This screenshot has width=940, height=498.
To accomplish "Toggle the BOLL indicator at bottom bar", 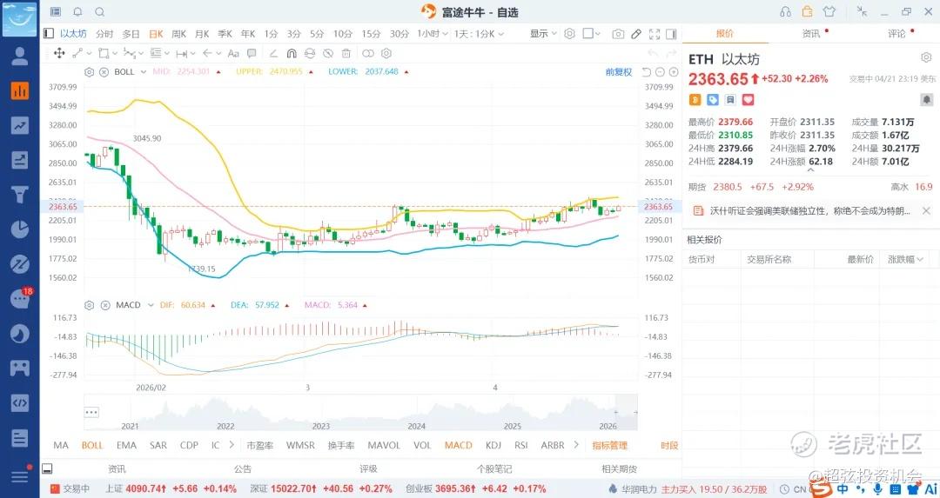I will [92, 445].
